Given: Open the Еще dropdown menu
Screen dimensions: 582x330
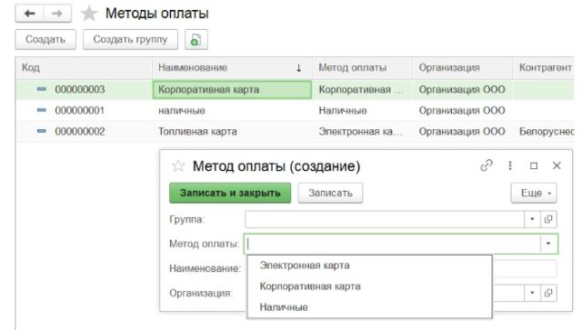Looking at the screenshot, I should coord(534,193).
